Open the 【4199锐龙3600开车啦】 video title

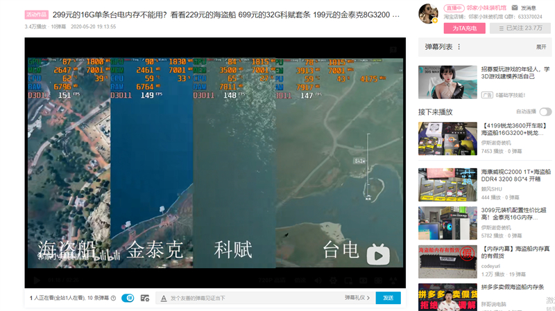515,129
